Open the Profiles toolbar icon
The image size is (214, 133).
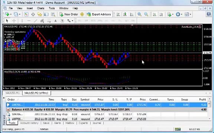[16, 14]
